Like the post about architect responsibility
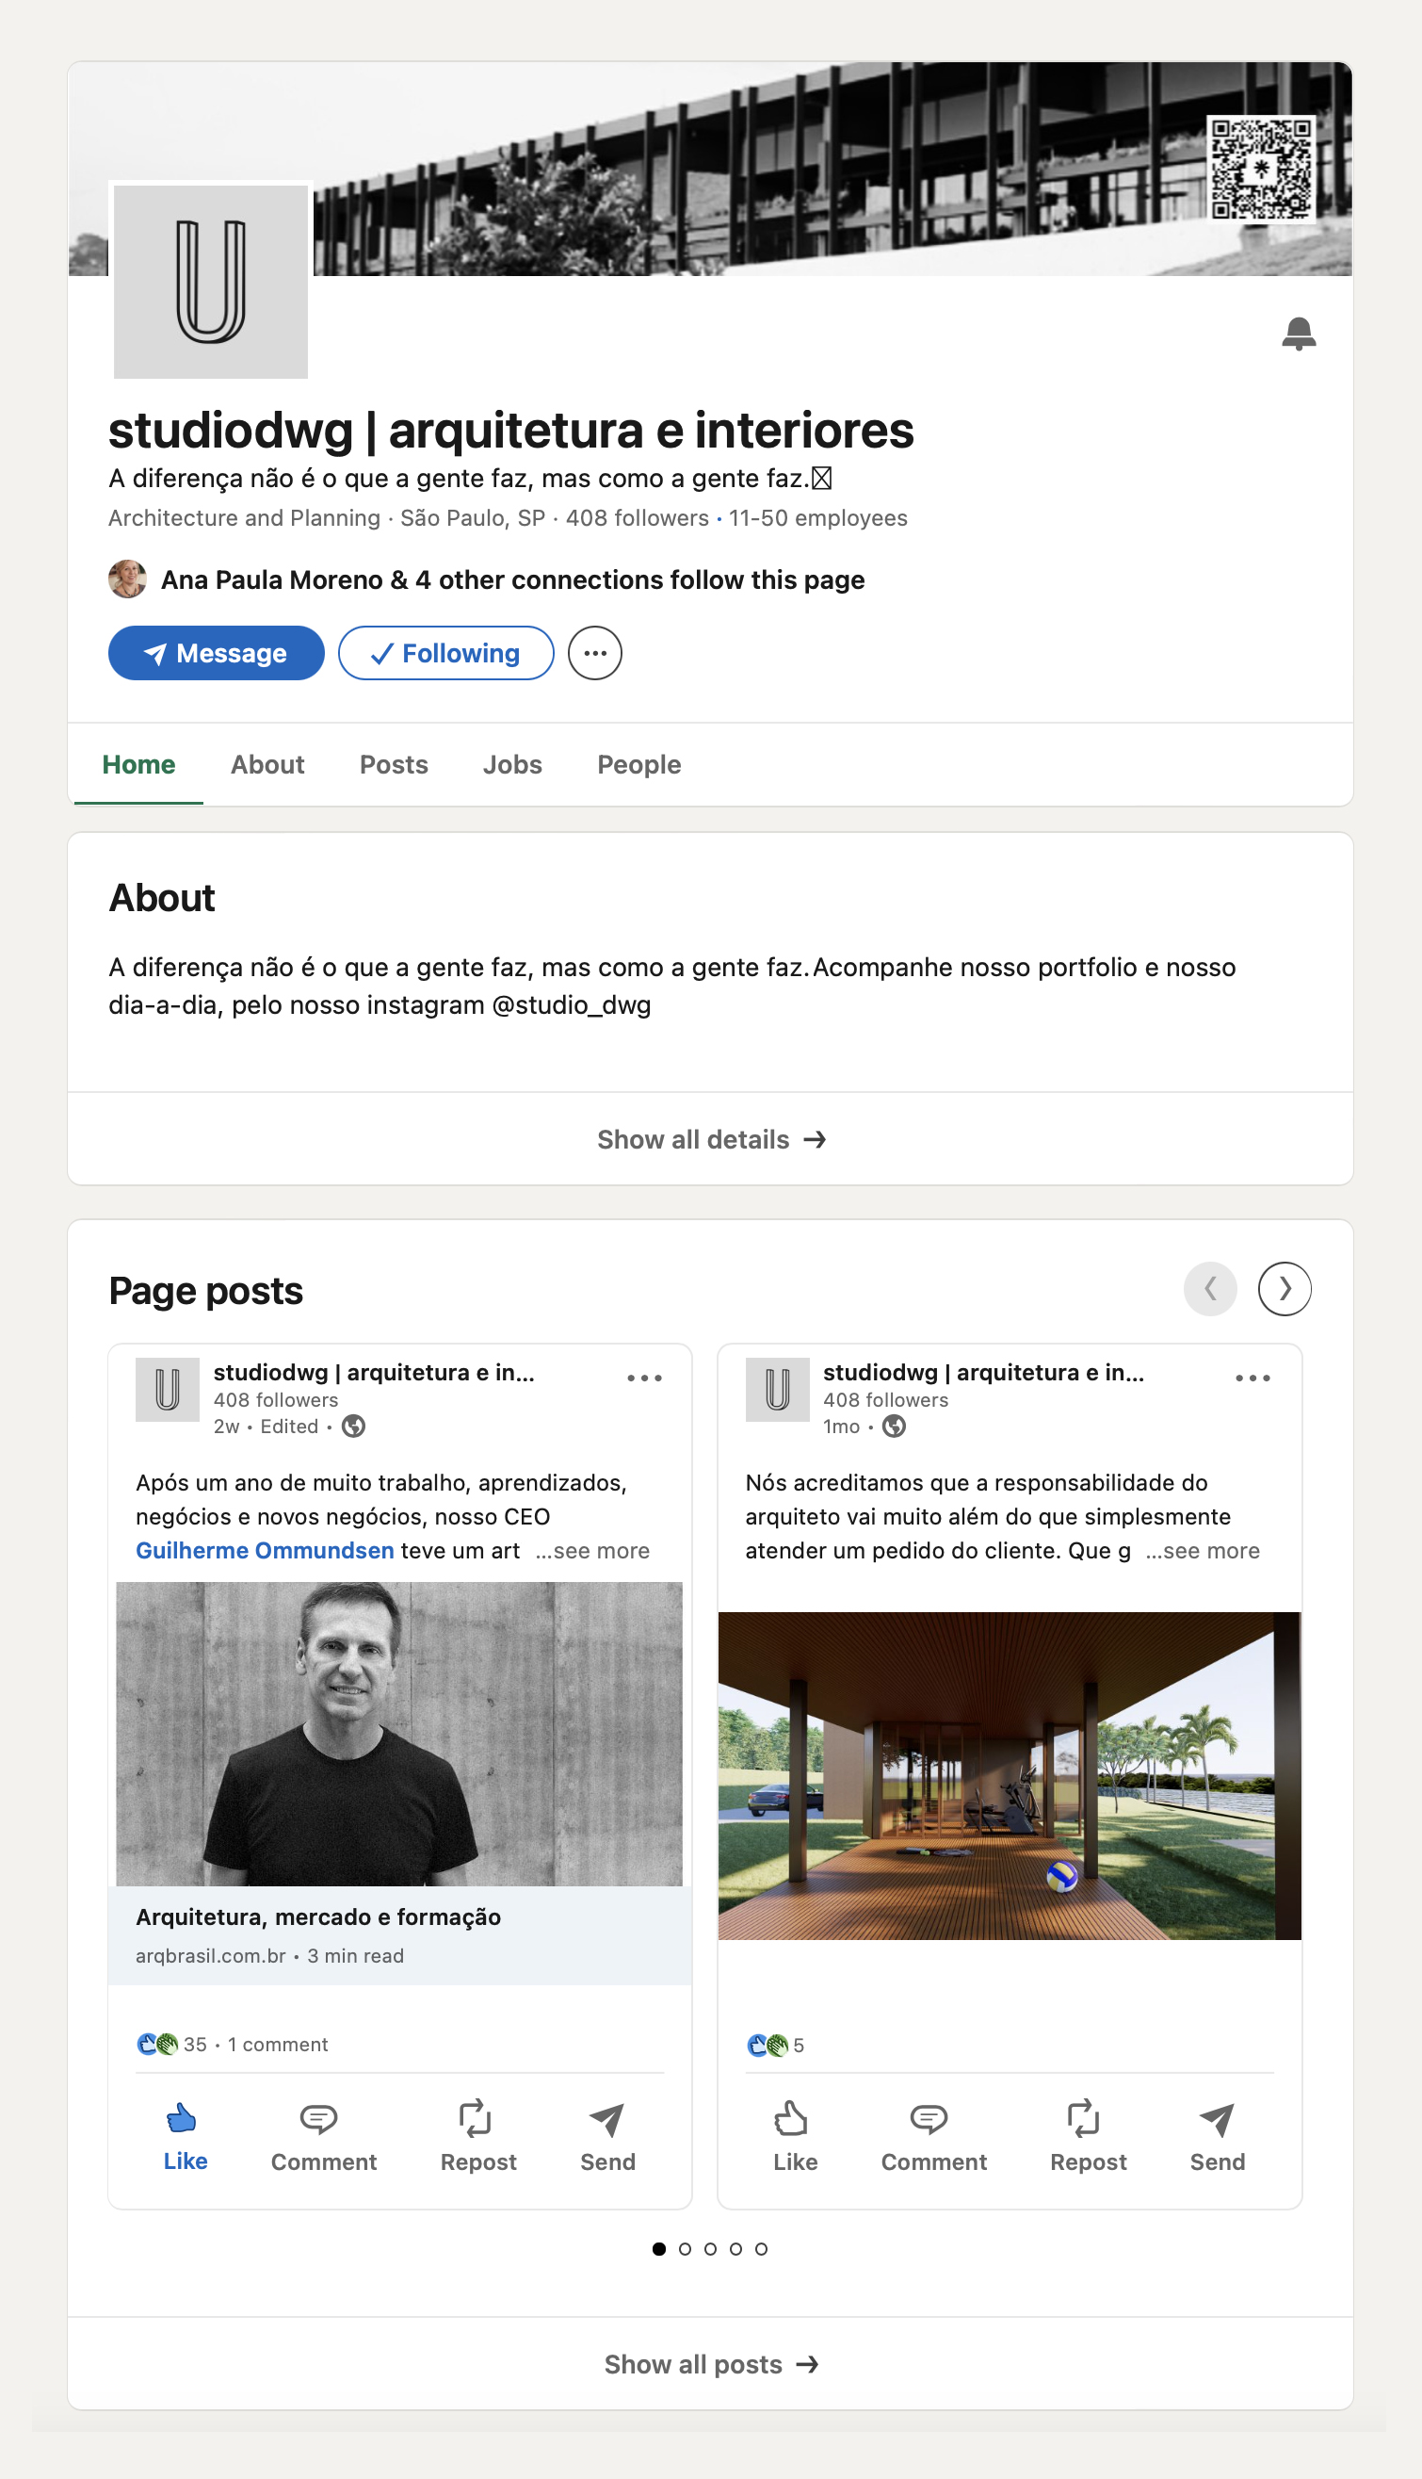This screenshot has width=1422, height=2479. [795, 2138]
